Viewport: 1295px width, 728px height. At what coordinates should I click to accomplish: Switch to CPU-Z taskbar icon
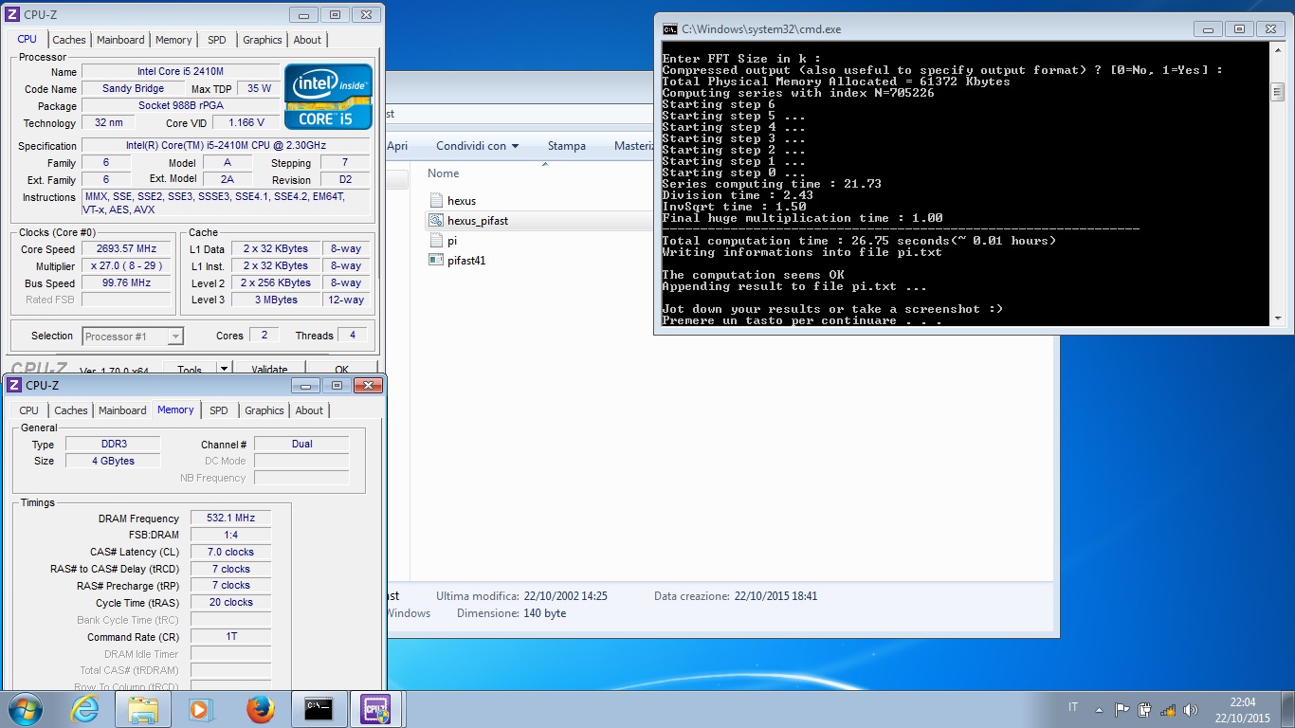tap(376, 709)
